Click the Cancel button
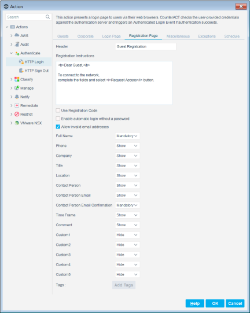The width and height of the screenshot is (250, 313). 235,303
